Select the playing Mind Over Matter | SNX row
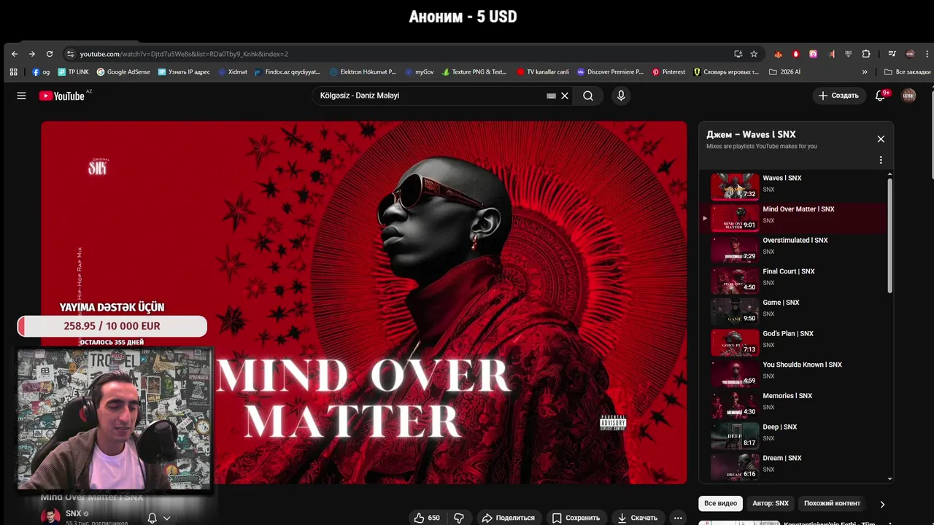This screenshot has width=934, height=525. (x=795, y=217)
